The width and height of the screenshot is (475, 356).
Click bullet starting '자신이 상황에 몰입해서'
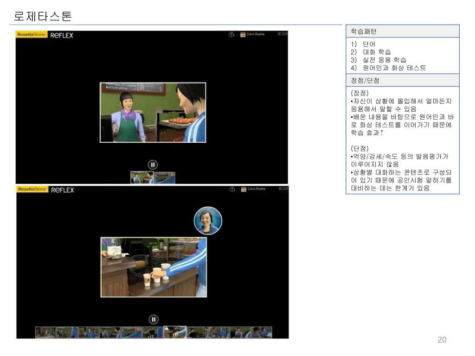click(401, 105)
